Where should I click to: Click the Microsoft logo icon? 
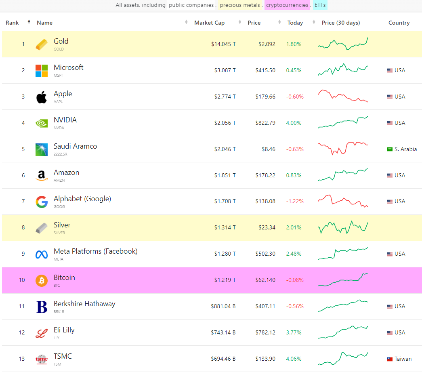point(42,71)
